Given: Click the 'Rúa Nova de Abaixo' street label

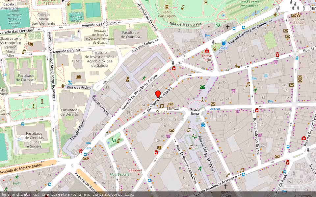Looking at the screenshot, I should [159, 99].
